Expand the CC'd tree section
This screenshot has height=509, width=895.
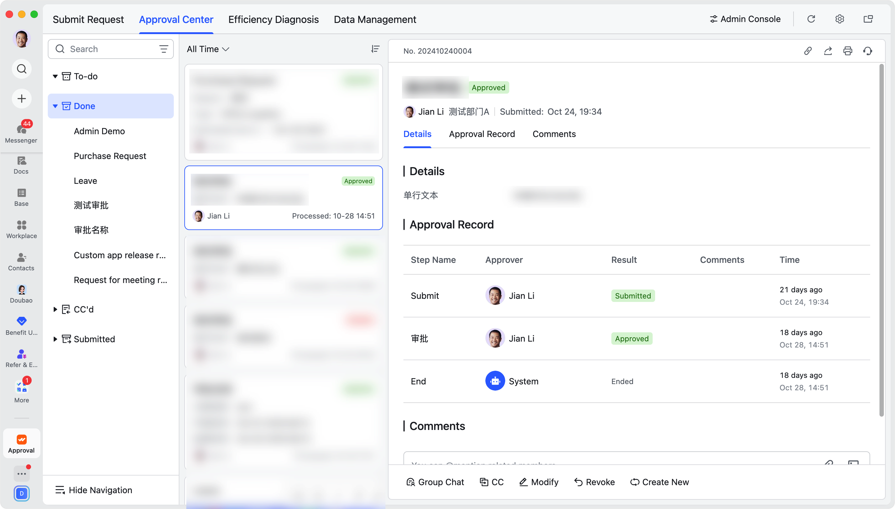pos(55,309)
